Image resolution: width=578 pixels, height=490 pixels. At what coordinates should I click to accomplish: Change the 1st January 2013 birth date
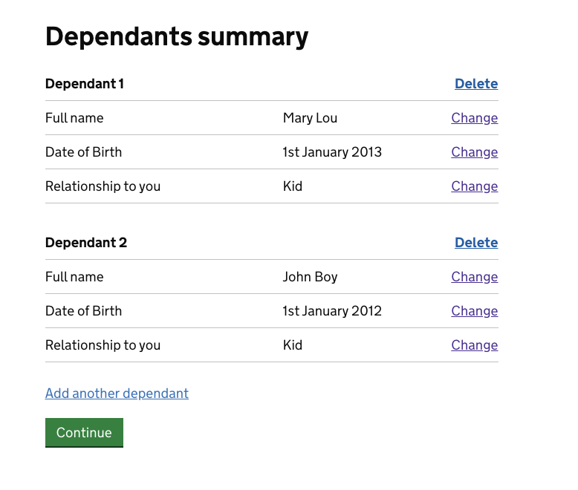coord(474,152)
